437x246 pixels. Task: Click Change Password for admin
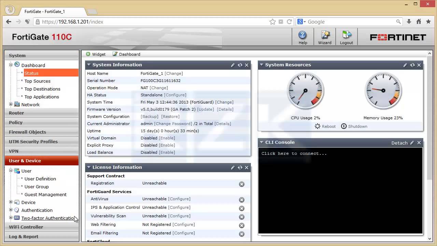coord(173,124)
